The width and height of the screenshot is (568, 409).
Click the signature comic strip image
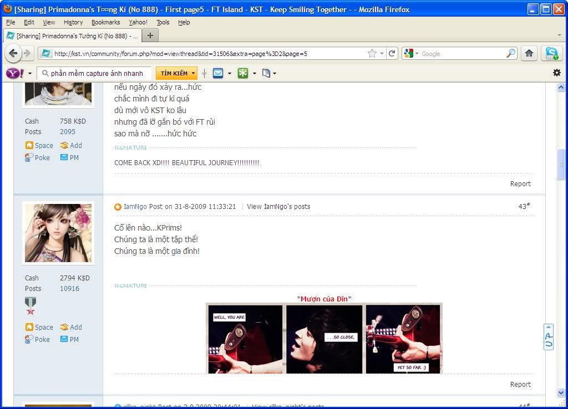point(324,339)
